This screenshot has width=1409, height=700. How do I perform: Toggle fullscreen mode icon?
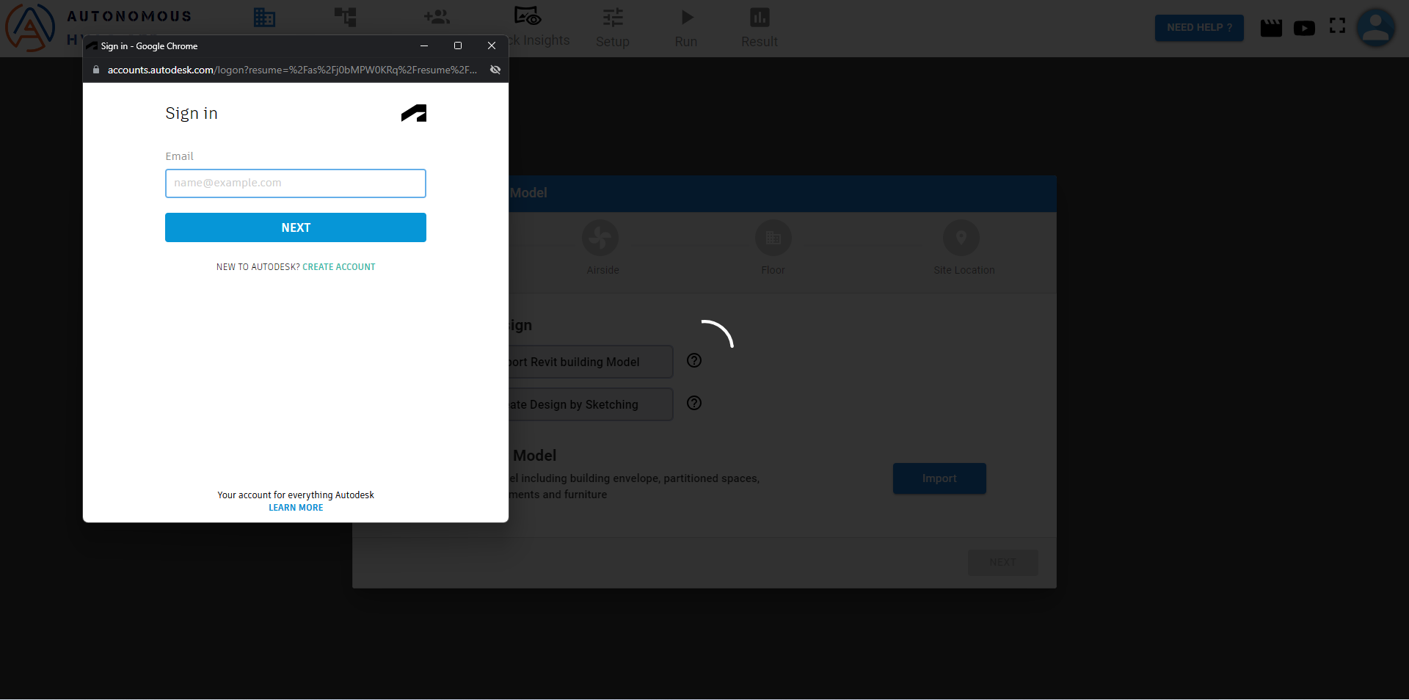point(1337,26)
